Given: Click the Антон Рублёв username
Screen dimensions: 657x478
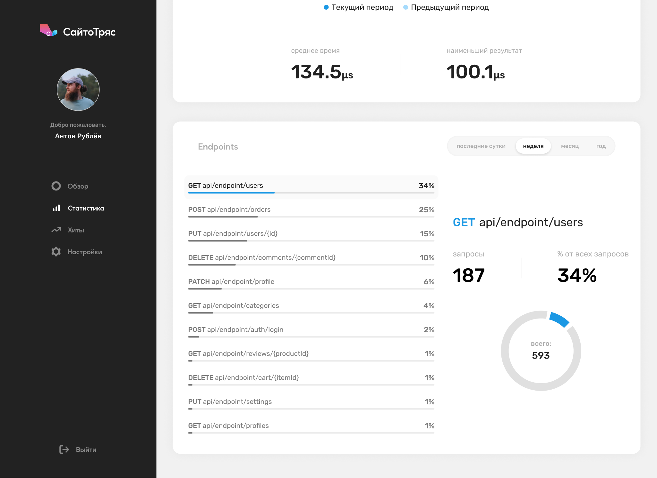Looking at the screenshot, I should (x=78, y=135).
